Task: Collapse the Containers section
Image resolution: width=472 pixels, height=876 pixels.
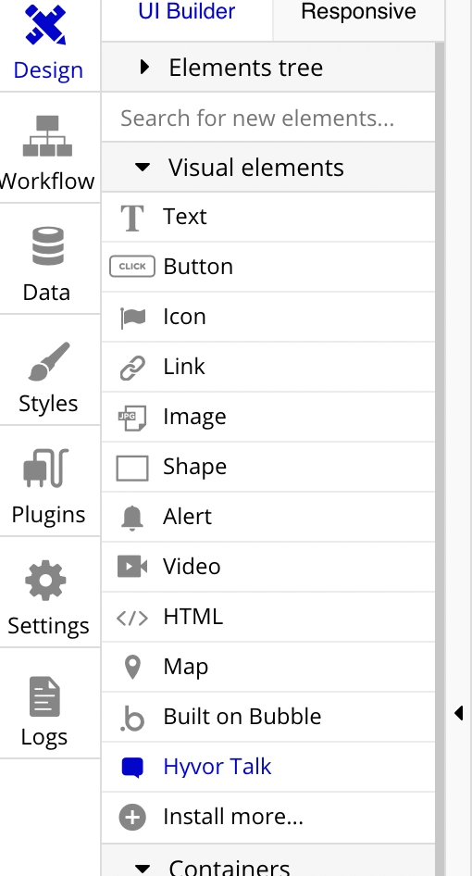Action: [x=268, y=863]
